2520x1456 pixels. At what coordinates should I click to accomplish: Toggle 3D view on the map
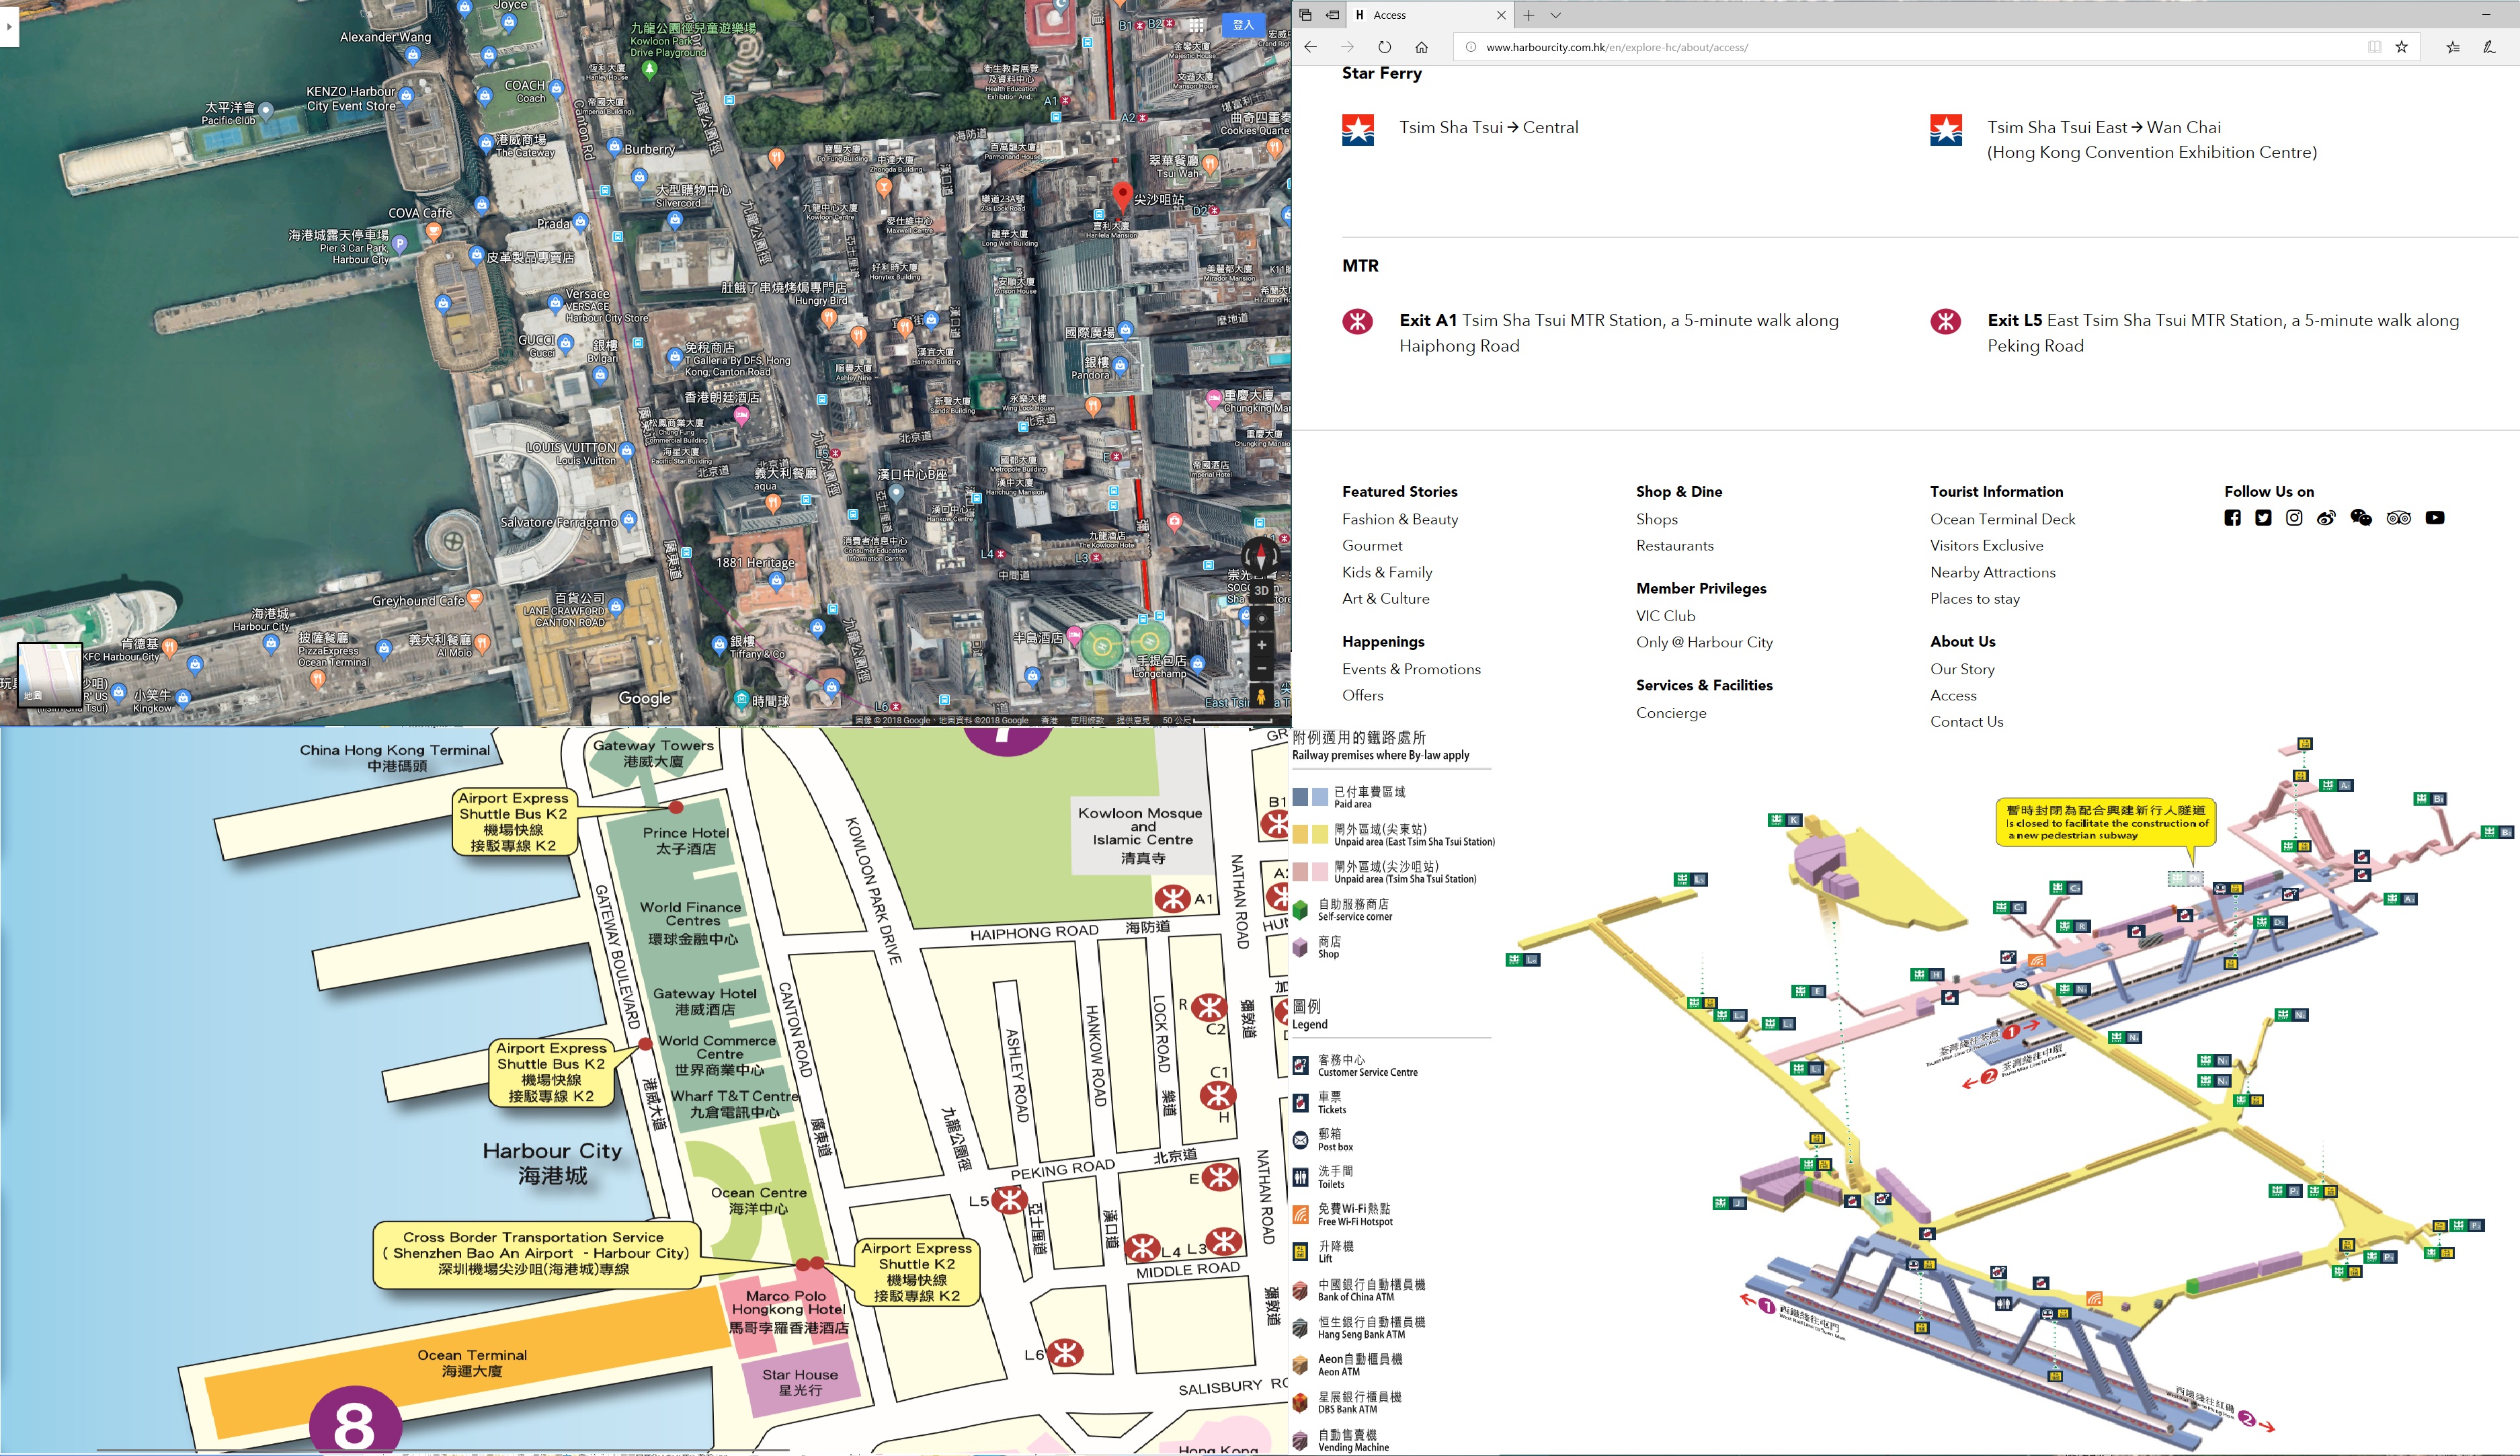point(1261,590)
